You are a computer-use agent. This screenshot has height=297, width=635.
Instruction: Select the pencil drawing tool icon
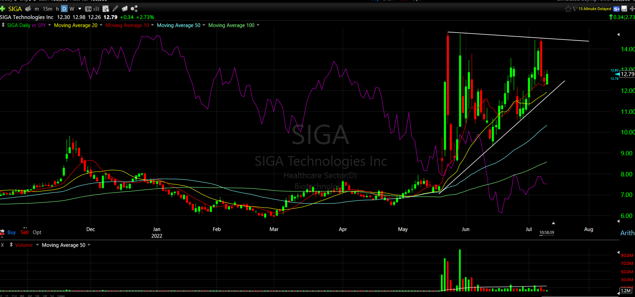pos(115,9)
